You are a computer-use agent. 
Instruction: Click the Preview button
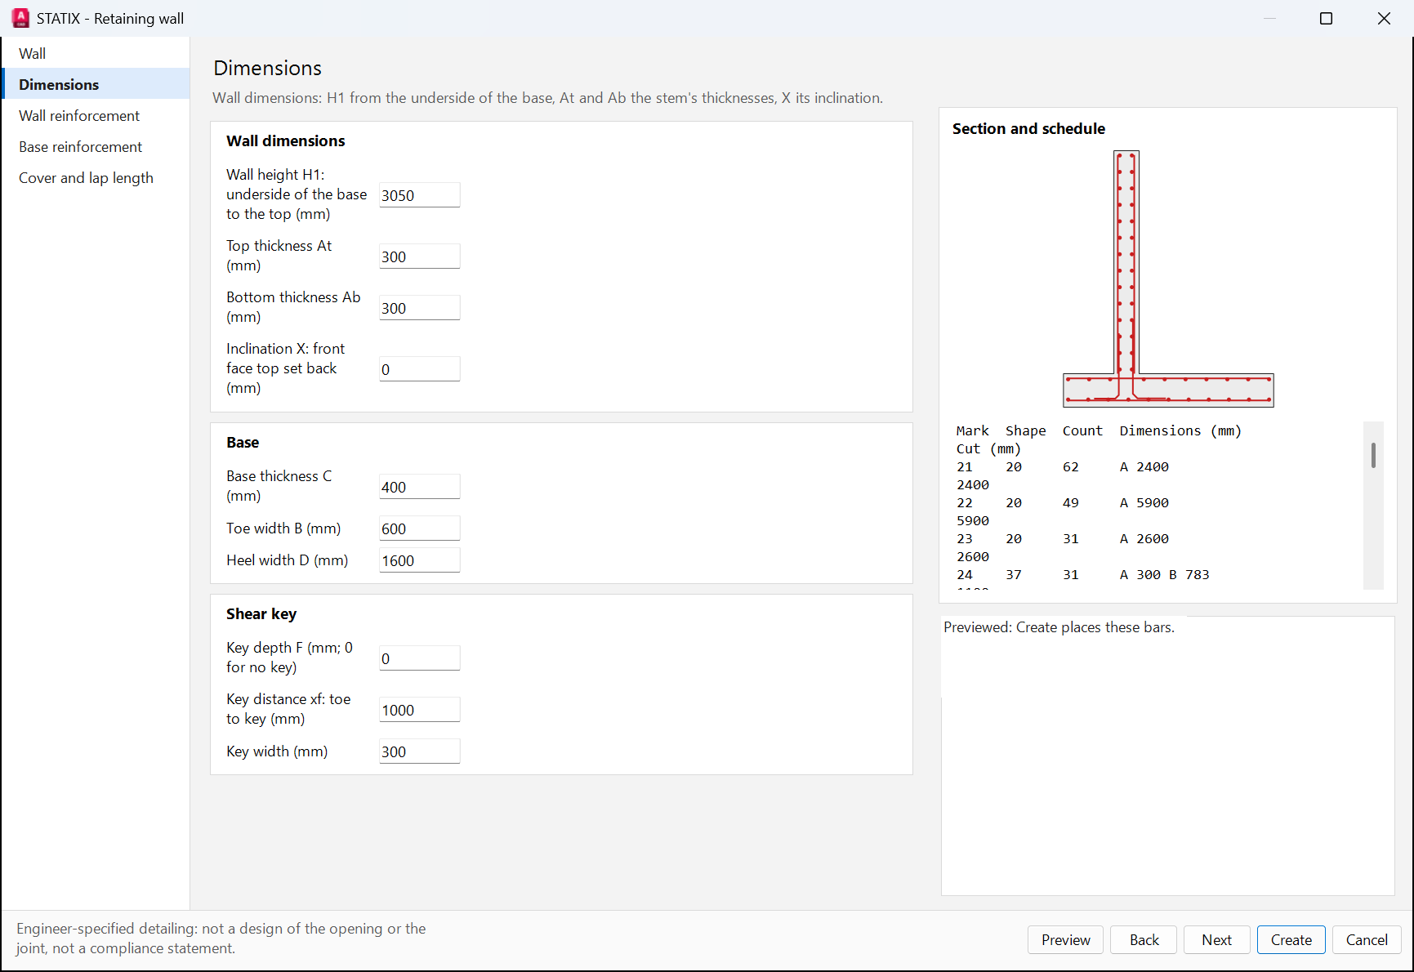pyautogui.click(x=1065, y=940)
